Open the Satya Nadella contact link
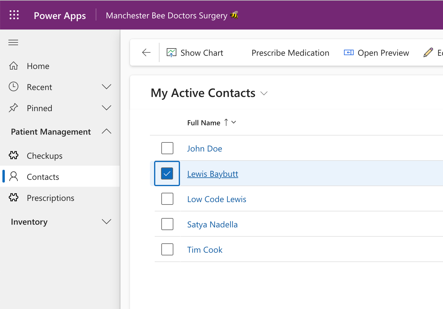Viewport: 443px width, 309px height. point(212,224)
